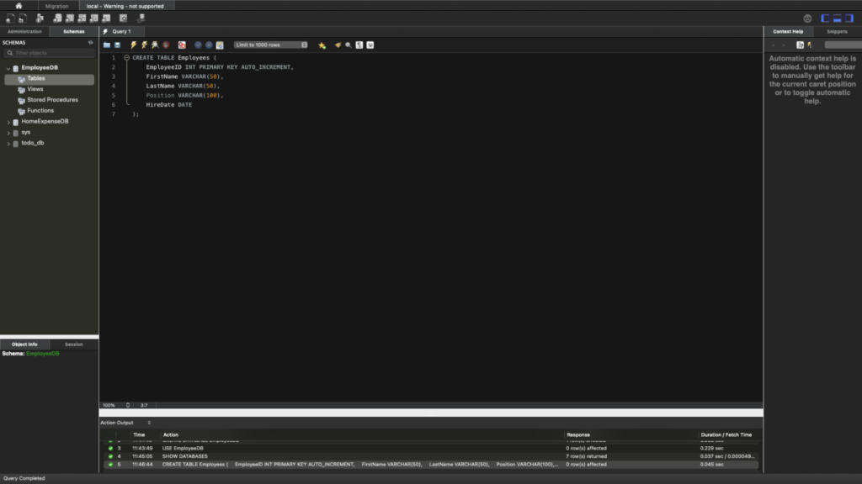This screenshot has height=484, width=862.
Task: Select the Stored Procedures tree item
Action: tap(52, 100)
